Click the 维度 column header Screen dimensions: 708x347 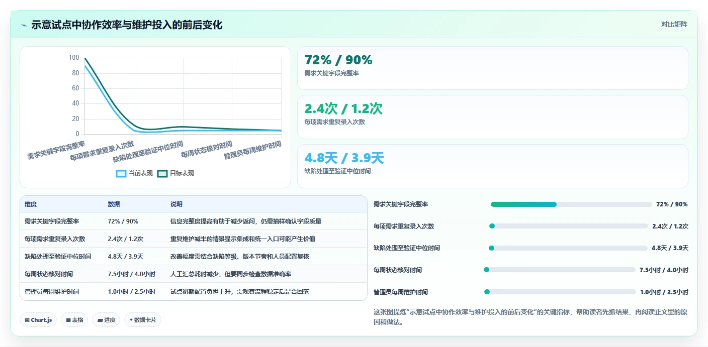[31, 204]
